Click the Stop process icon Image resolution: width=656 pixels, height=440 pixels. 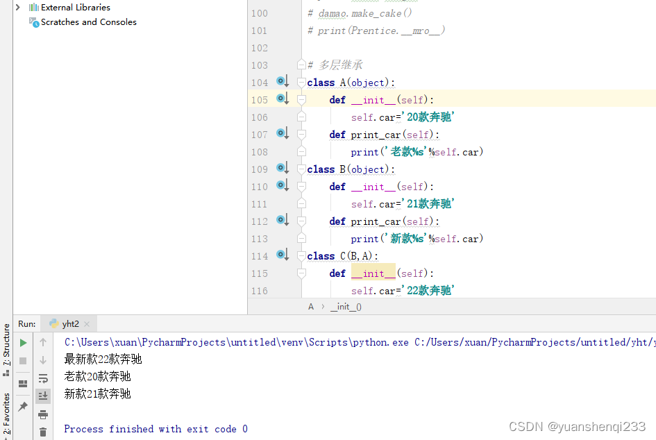pos(23,359)
